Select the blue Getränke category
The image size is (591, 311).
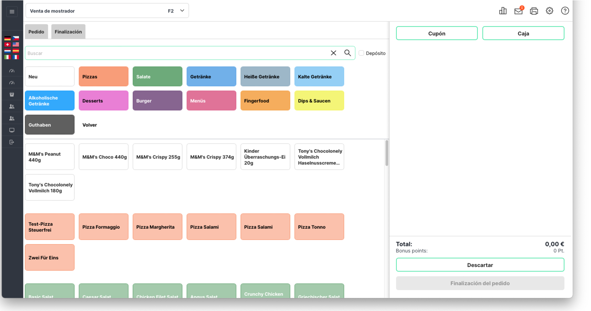click(x=211, y=76)
